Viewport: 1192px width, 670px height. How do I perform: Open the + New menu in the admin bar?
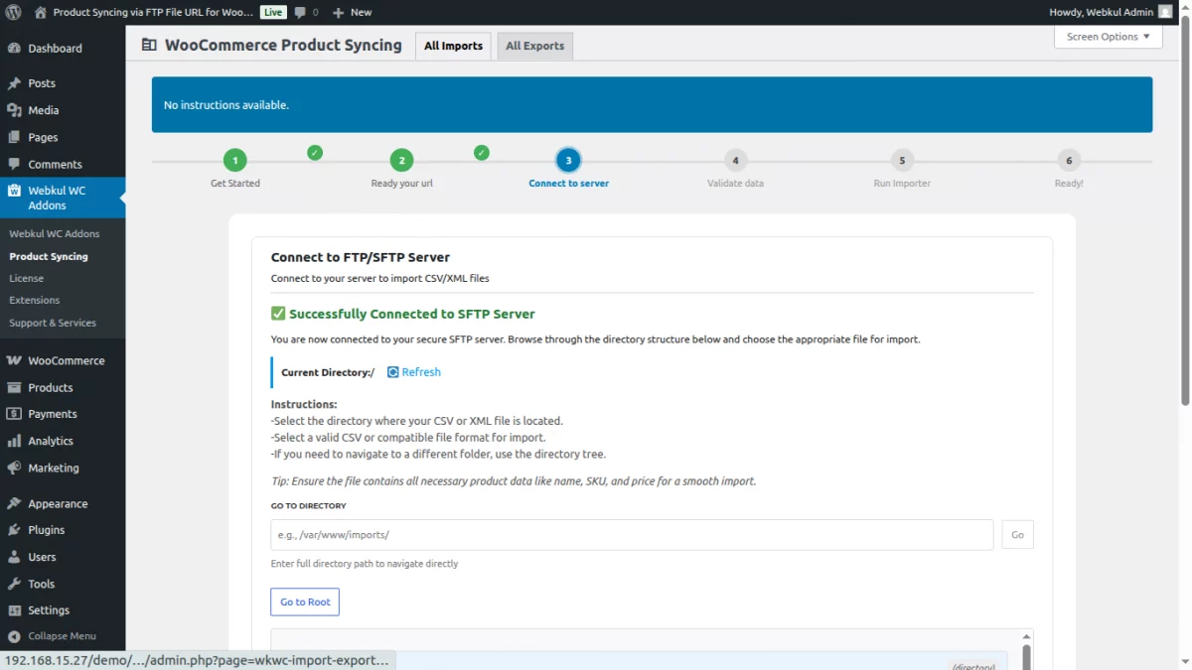[x=352, y=12]
